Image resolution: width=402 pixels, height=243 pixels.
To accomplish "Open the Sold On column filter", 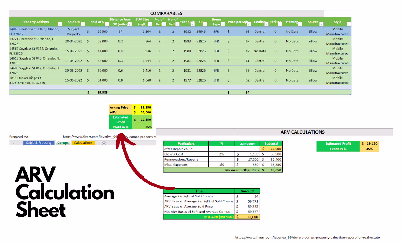I will (x=83, y=24).
